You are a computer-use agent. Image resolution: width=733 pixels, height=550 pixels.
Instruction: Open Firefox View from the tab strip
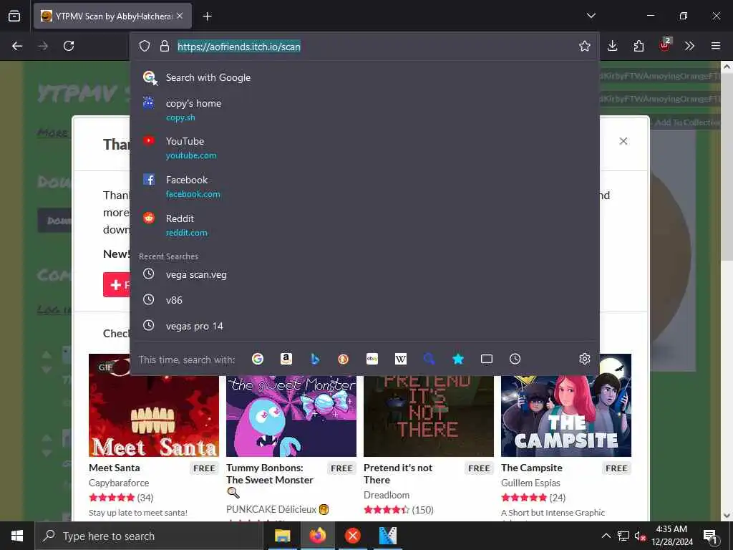(x=14, y=16)
